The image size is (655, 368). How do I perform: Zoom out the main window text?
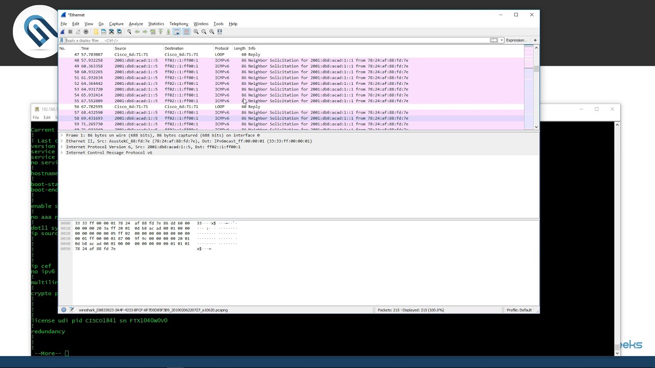coord(204,32)
